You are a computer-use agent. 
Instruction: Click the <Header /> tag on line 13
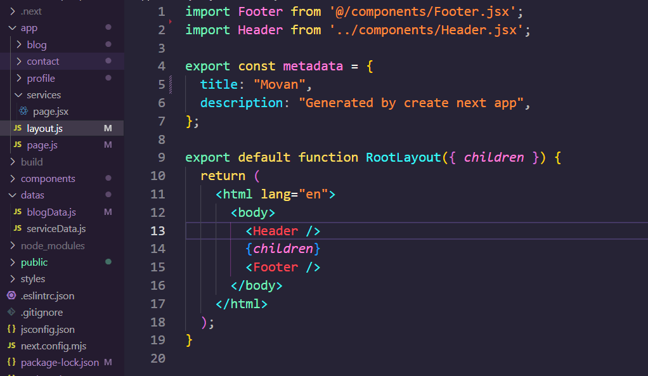tap(283, 231)
